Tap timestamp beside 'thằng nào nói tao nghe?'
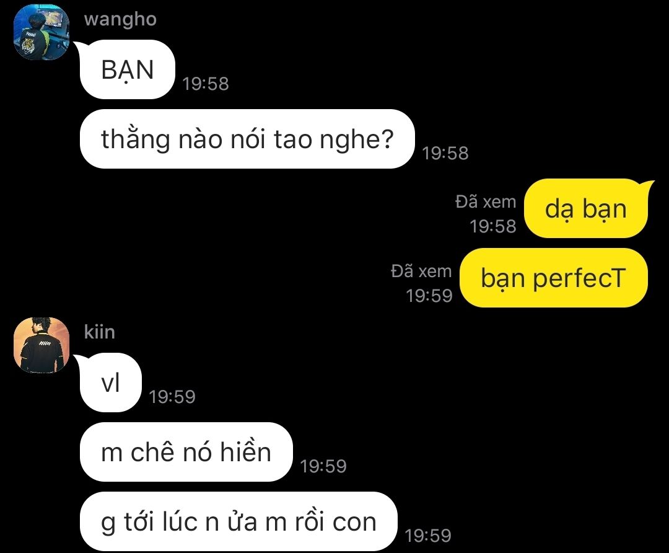The width and height of the screenshot is (669, 553). pos(445,153)
